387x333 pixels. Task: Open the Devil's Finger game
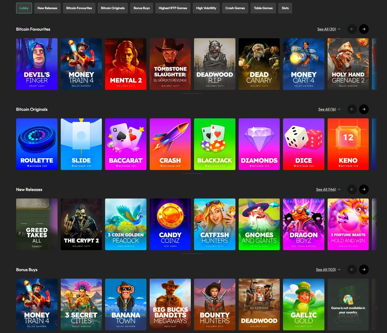point(37,64)
